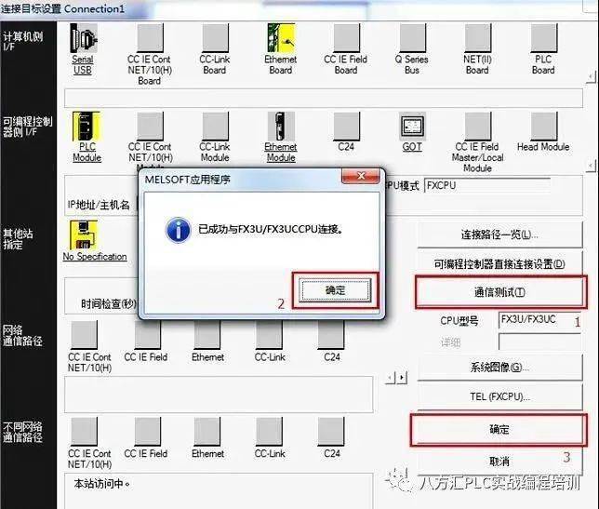Select the Ethernet Module icon
Screen dimensions: 599x509
[x=281, y=127]
